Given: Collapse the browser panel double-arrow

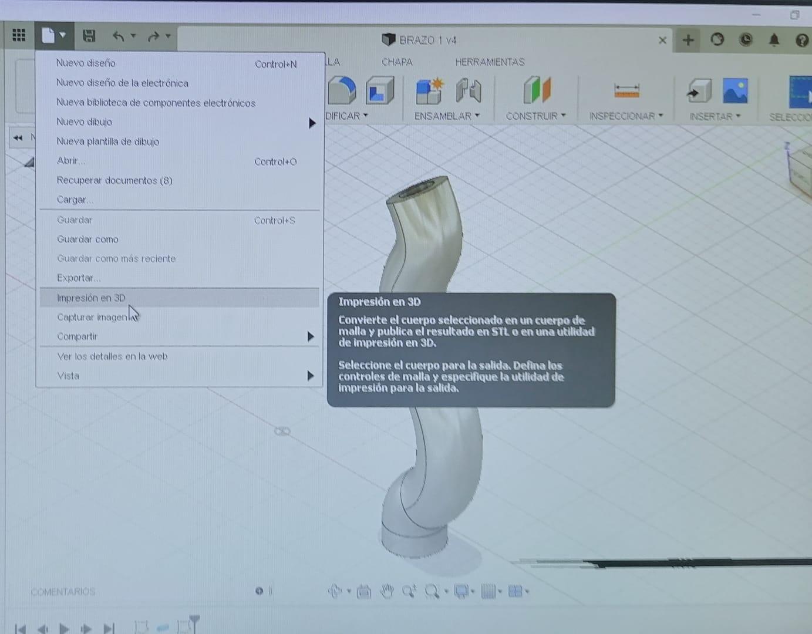Looking at the screenshot, I should click(x=18, y=138).
